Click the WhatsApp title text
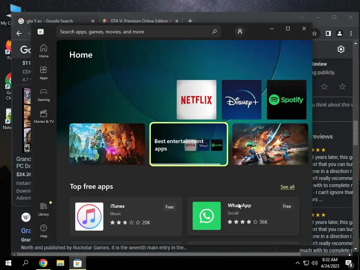Viewport: 360px width, 270px height. click(x=239, y=205)
